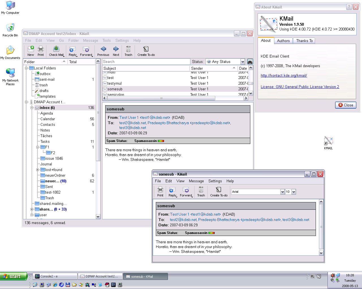Open the File menu in the somesub window
This screenshot has width=362, height=289.
coord(158,181)
